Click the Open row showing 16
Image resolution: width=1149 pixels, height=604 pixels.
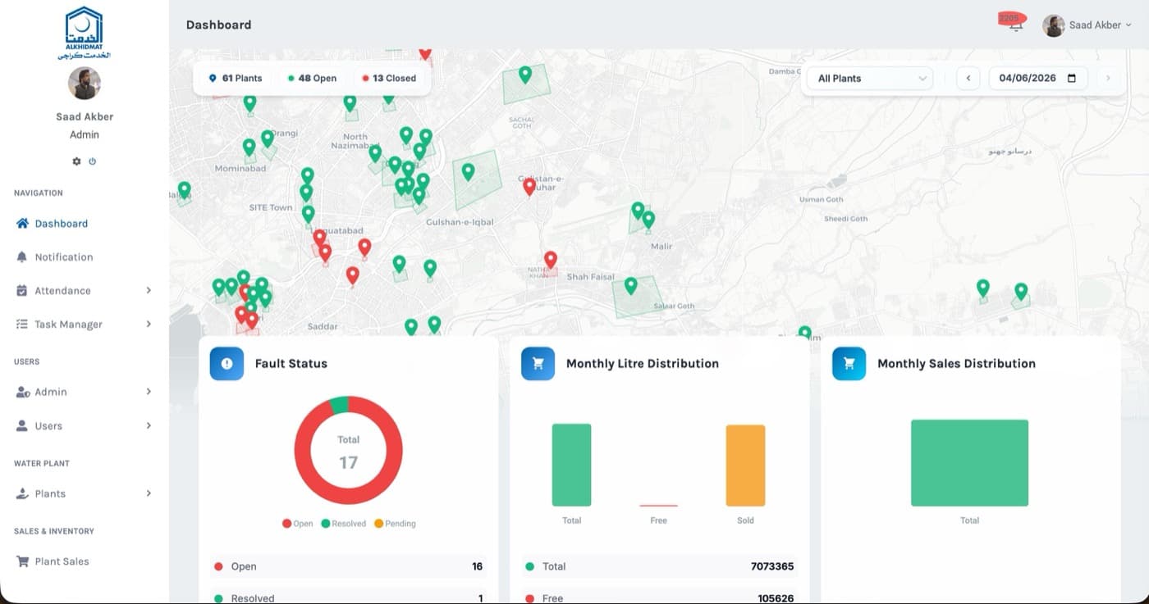pyautogui.click(x=348, y=566)
